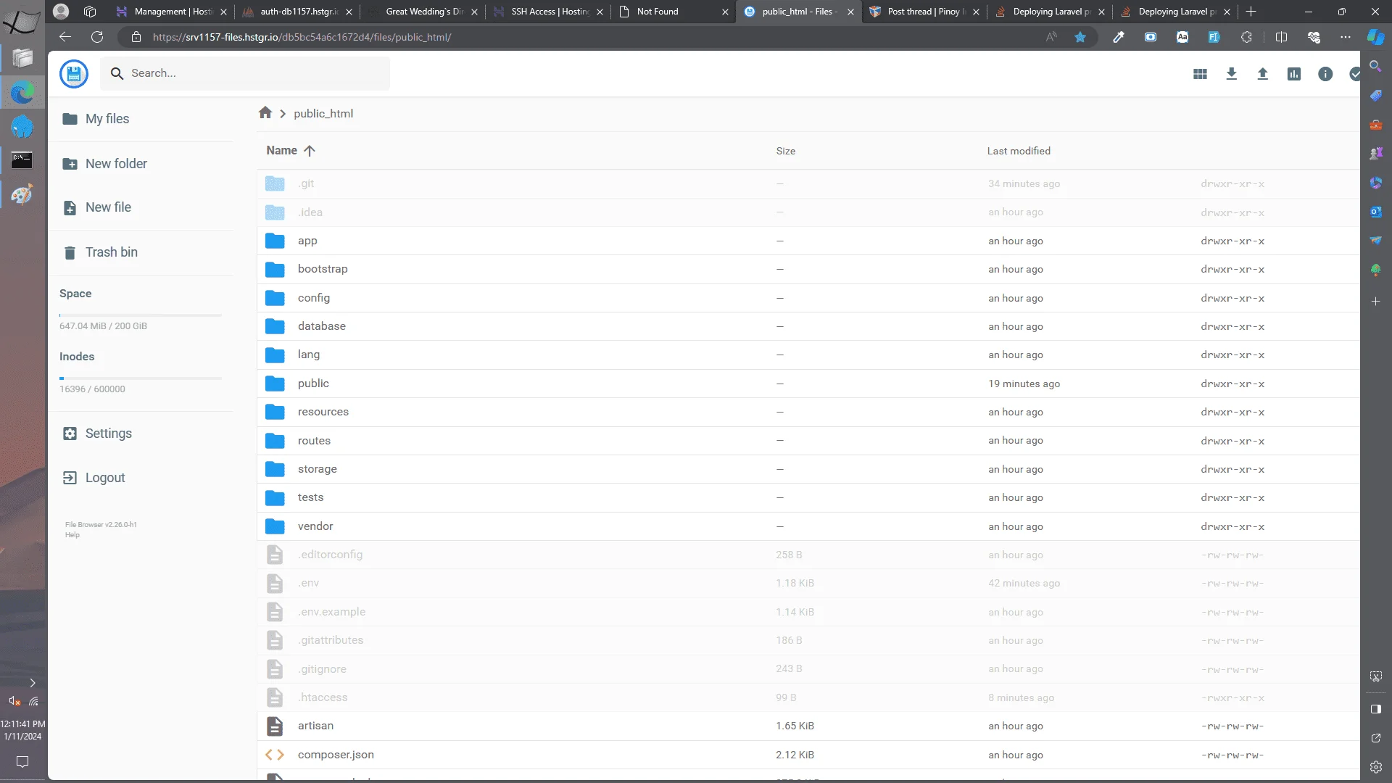The image size is (1392, 783).
Task: Click the artisan file icon
Action: point(275,726)
